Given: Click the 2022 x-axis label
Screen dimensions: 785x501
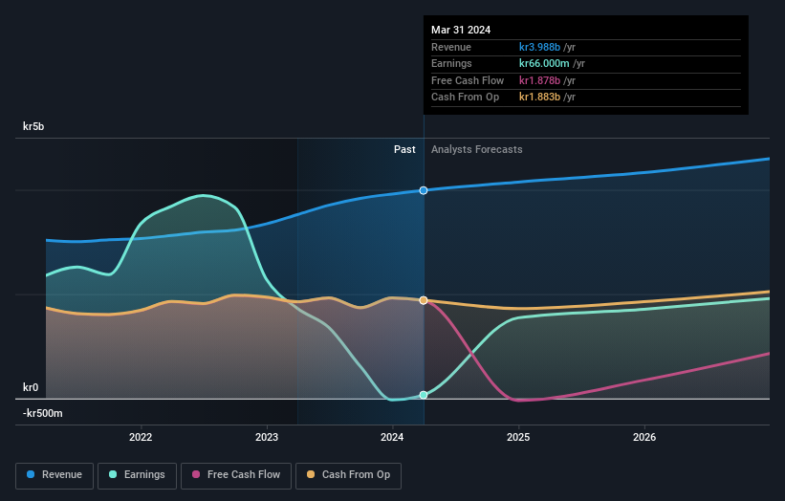Looking at the screenshot, I should click(x=141, y=437).
